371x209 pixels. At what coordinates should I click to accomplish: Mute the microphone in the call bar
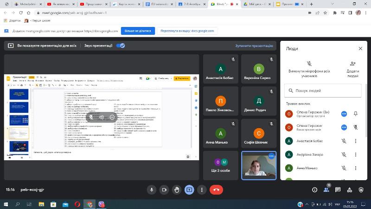click(152, 189)
